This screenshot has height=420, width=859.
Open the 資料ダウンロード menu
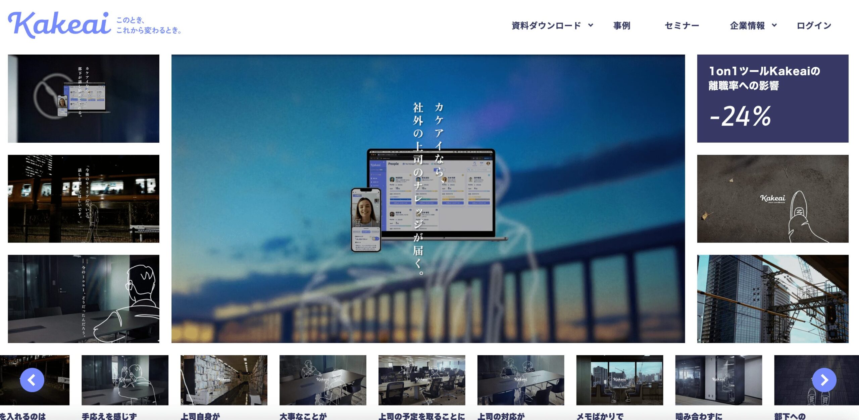[546, 25]
